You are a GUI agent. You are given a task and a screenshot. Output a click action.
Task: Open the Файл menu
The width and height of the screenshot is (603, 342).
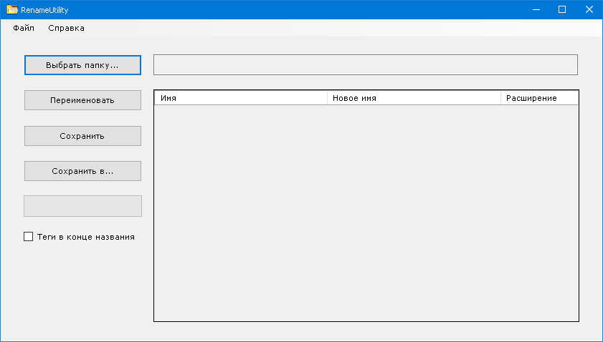click(24, 28)
